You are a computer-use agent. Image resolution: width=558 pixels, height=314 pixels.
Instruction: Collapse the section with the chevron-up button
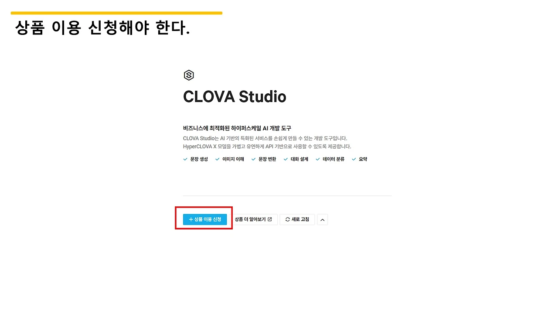323,219
